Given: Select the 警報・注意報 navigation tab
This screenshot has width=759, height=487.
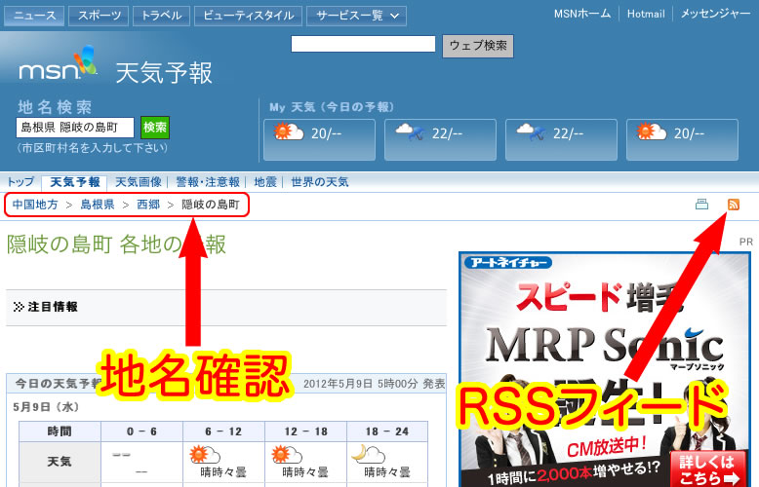Looking at the screenshot, I should 208,182.
